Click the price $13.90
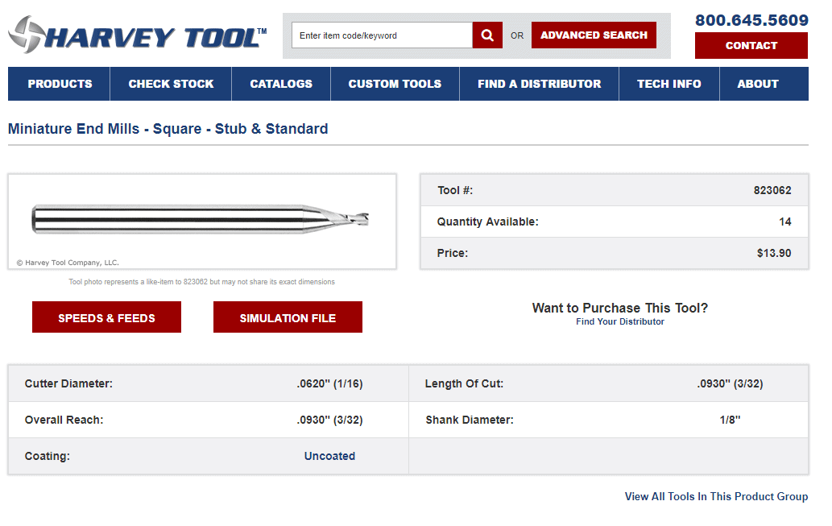832x526 pixels. pyautogui.click(x=774, y=253)
